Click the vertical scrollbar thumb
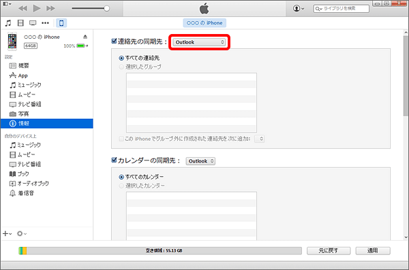This screenshot has width=409, height=270. pos(406,75)
